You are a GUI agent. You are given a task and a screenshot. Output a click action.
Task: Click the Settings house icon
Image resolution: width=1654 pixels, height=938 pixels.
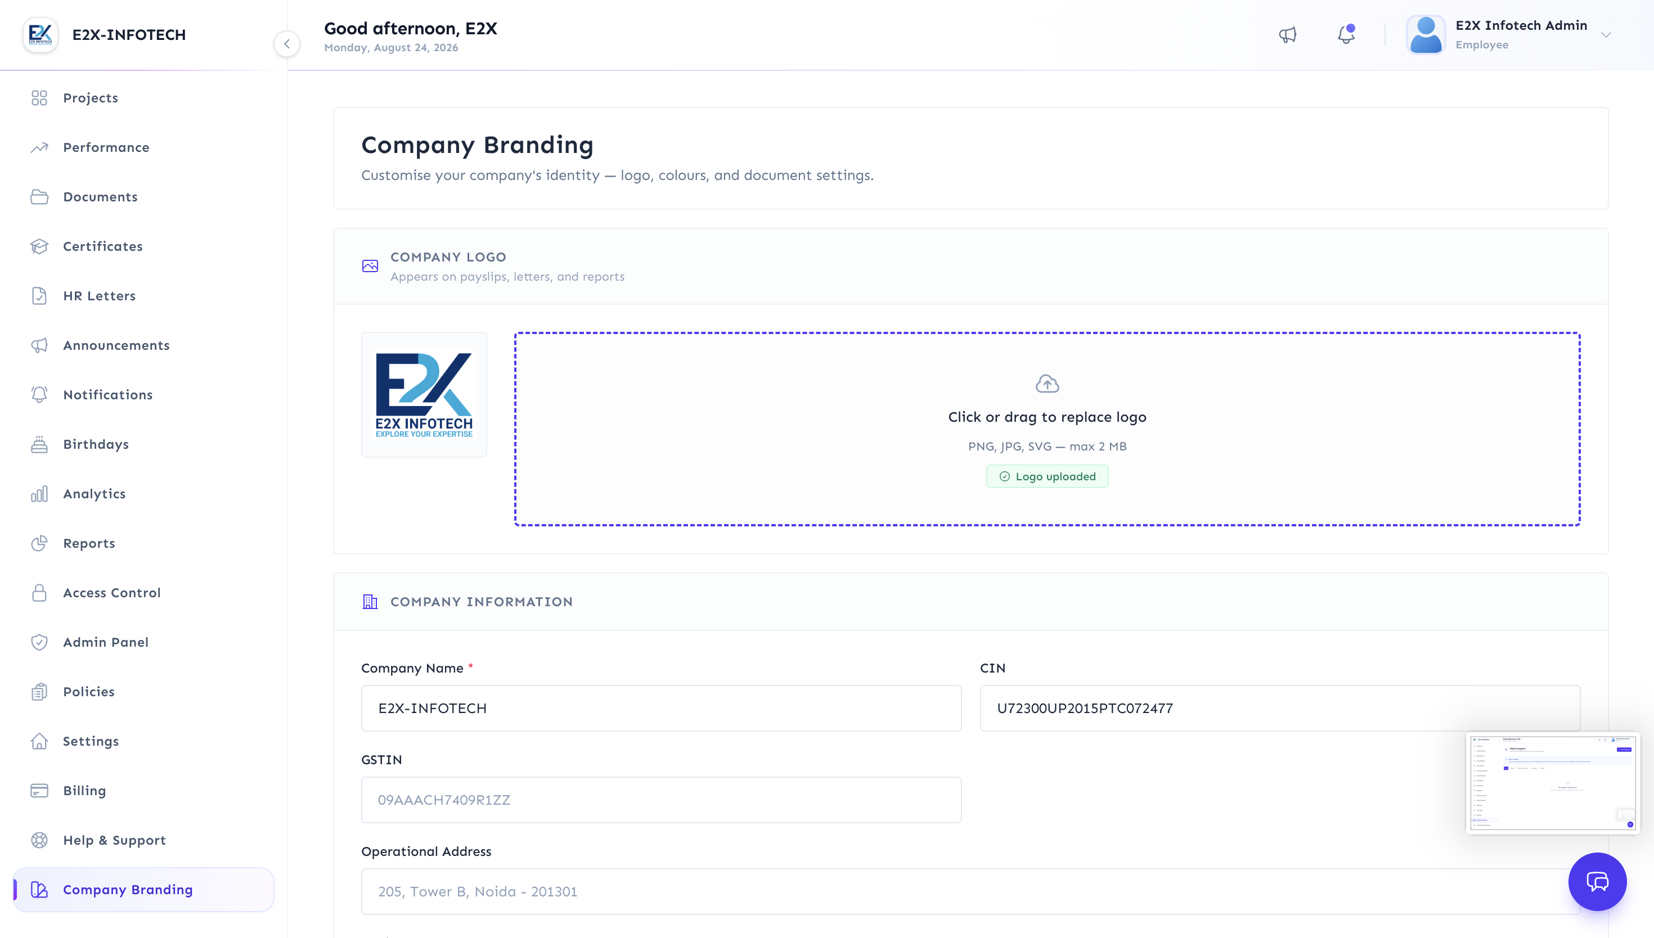click(39, 742)
